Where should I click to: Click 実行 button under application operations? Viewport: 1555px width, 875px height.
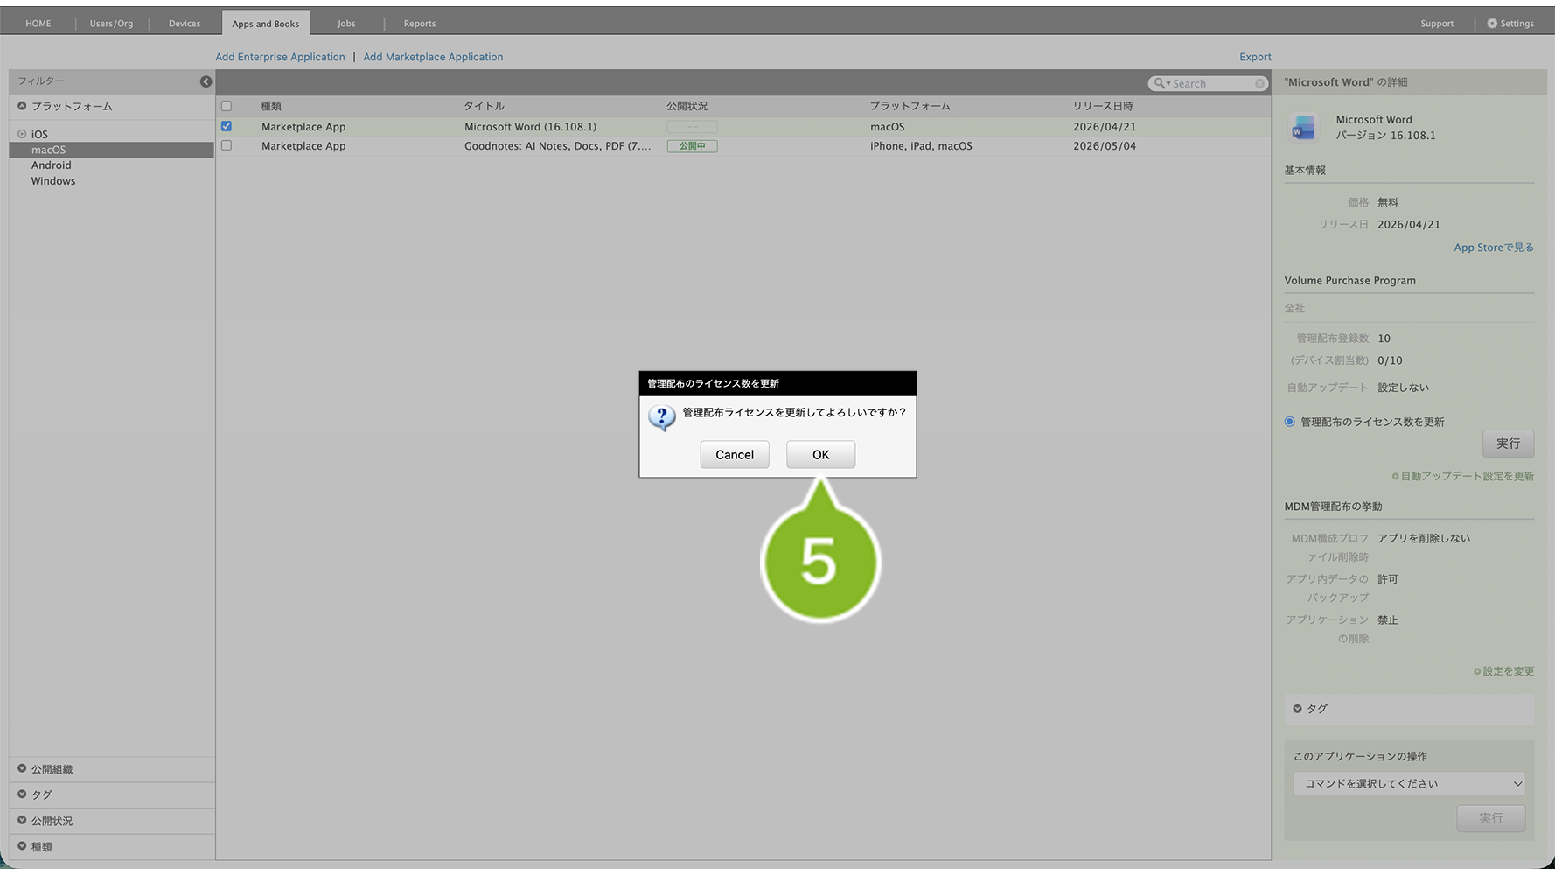(1491, 818)
